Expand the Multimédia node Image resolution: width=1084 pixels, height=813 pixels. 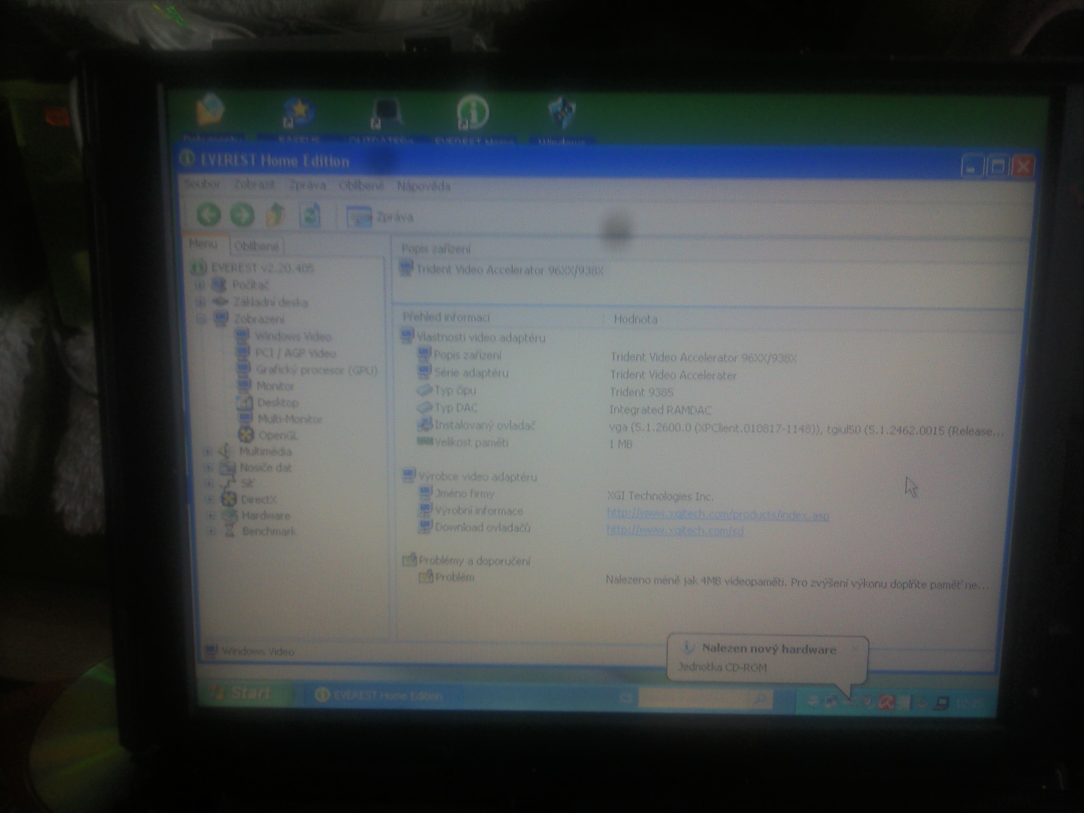[207, 451]
